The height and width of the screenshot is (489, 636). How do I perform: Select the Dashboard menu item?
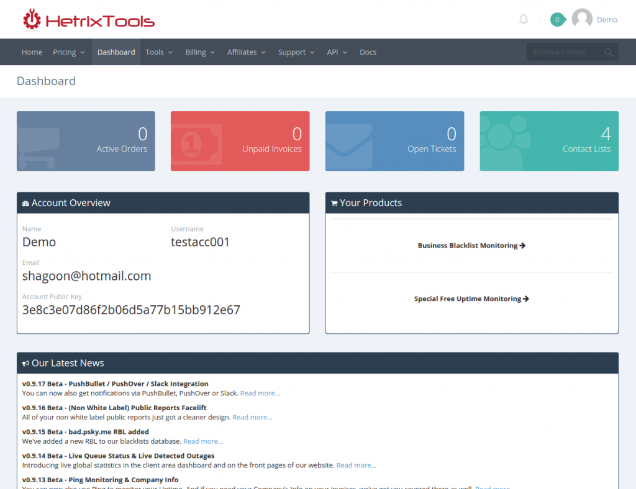[116, 52]
